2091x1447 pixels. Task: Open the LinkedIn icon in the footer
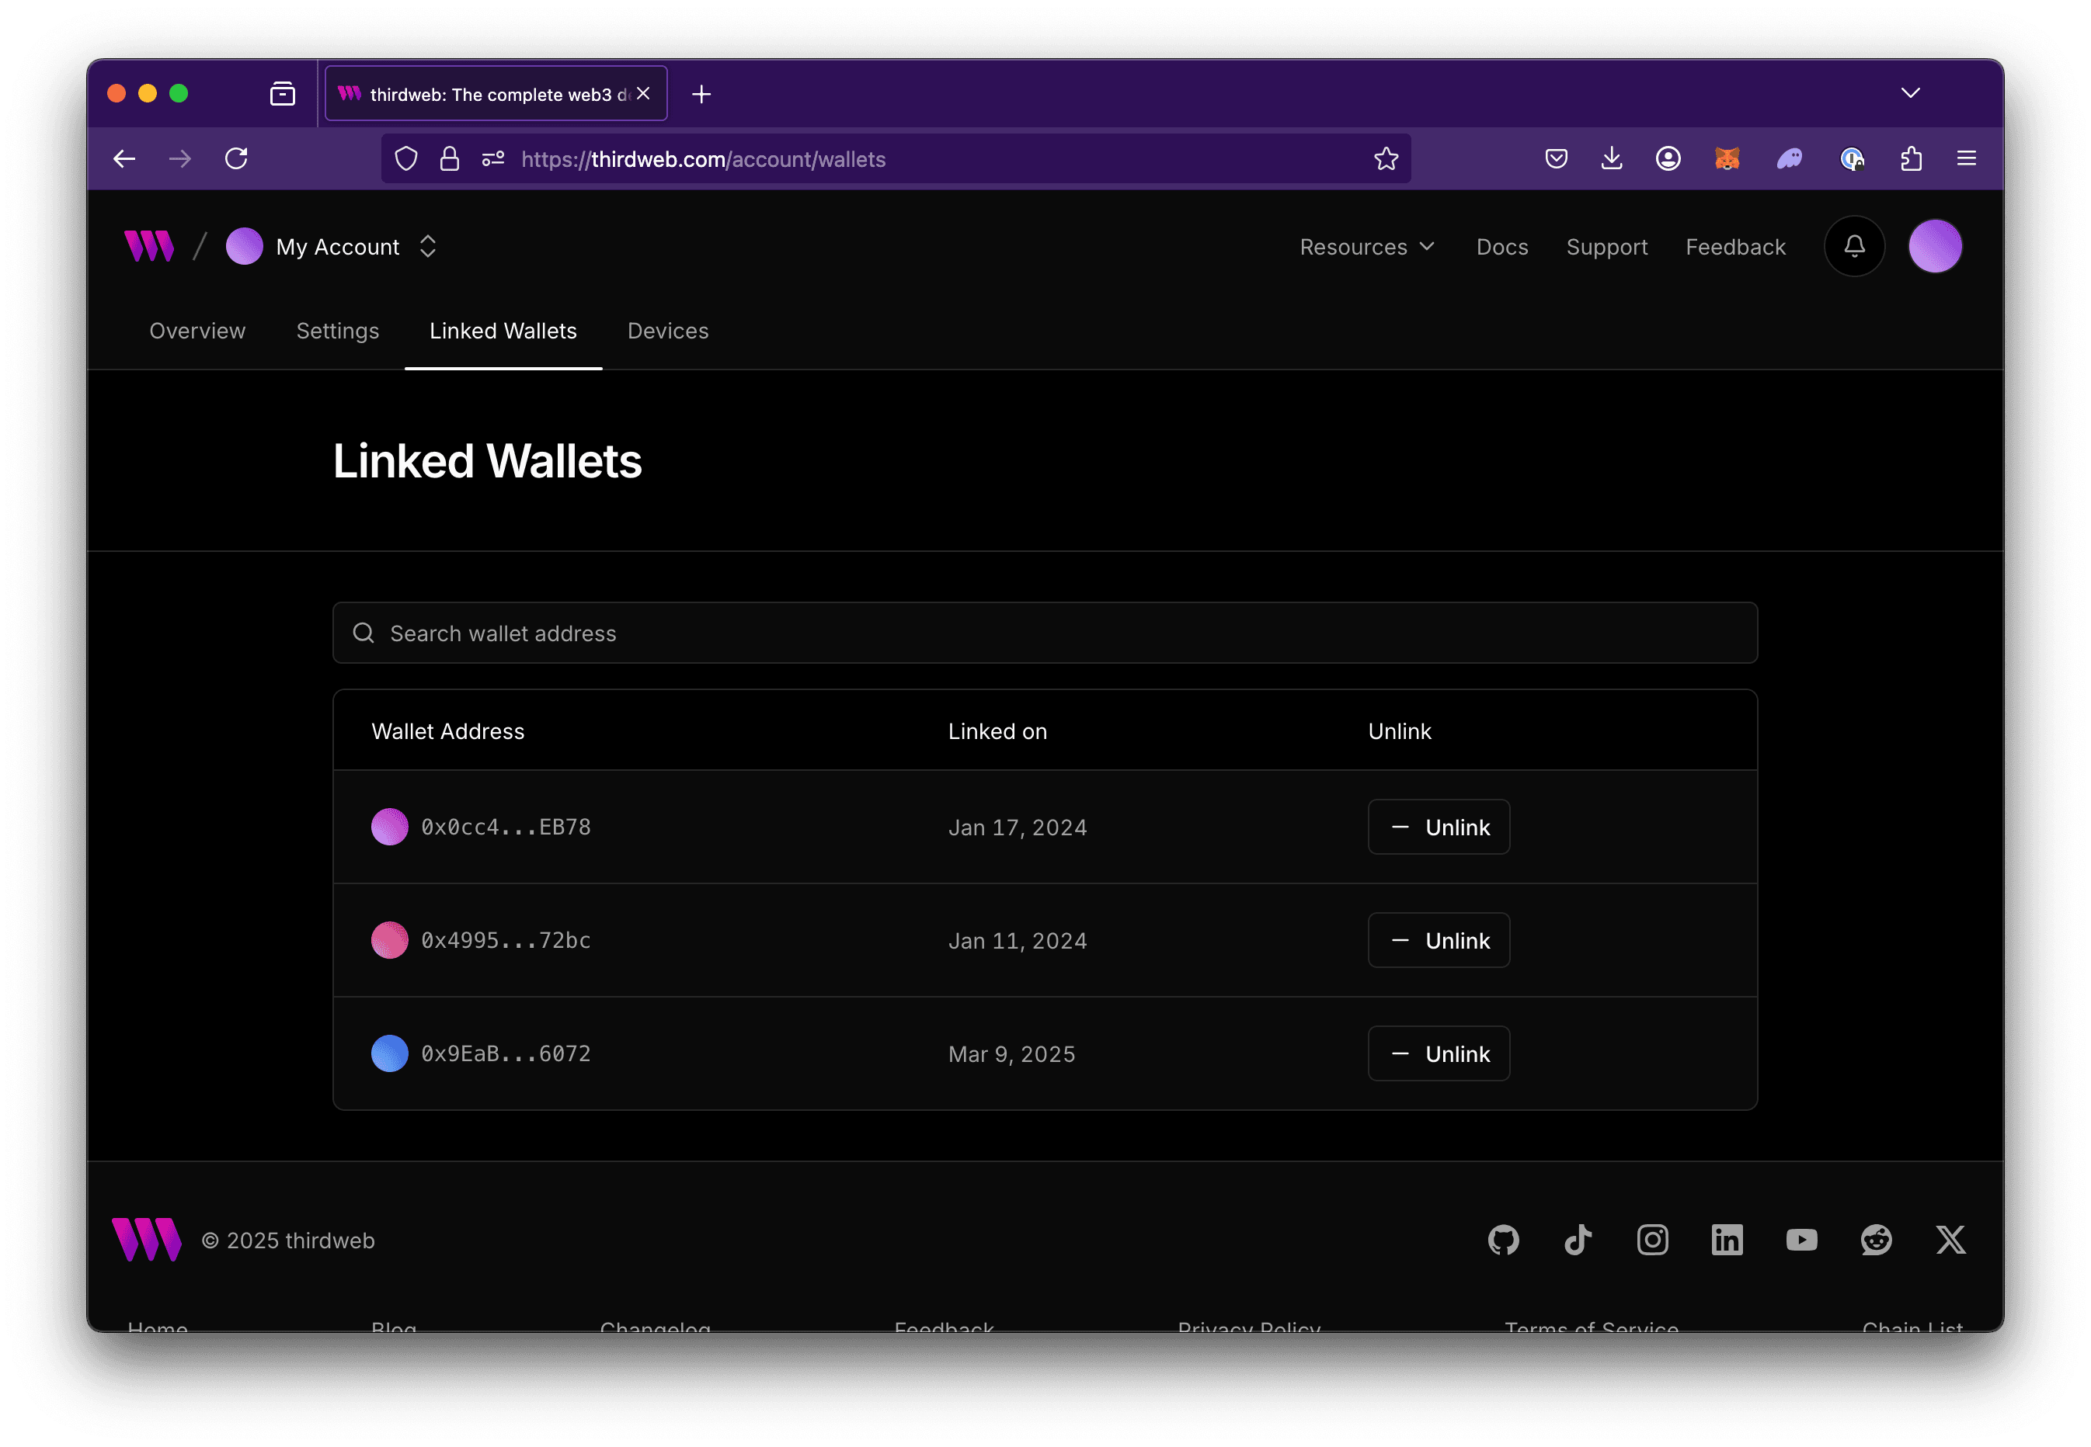[x=1727, y=1240]
